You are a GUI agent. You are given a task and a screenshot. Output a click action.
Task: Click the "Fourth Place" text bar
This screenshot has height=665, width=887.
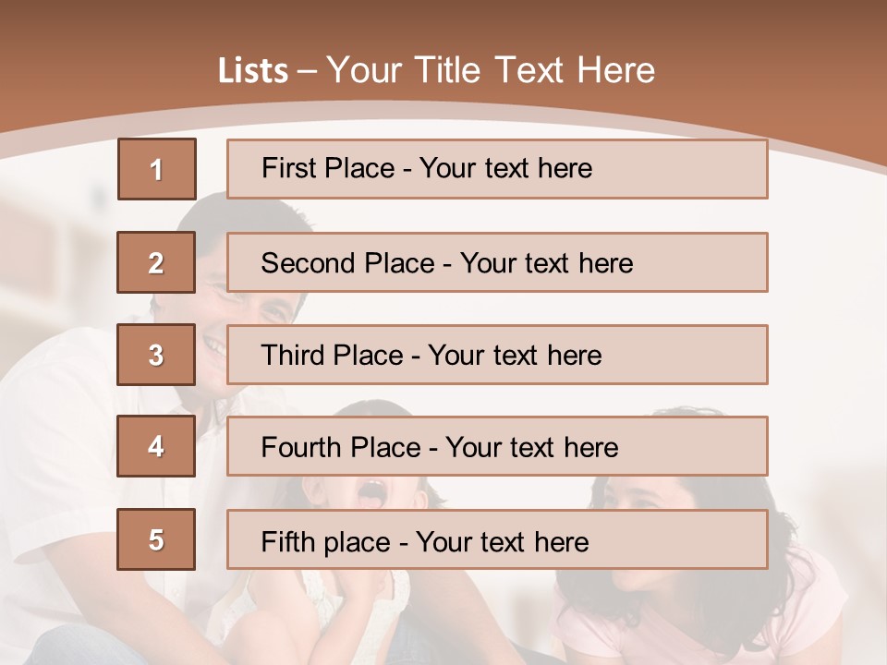click(497, 446)
